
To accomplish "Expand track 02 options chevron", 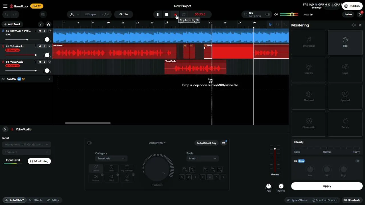I will click(49, 46).
